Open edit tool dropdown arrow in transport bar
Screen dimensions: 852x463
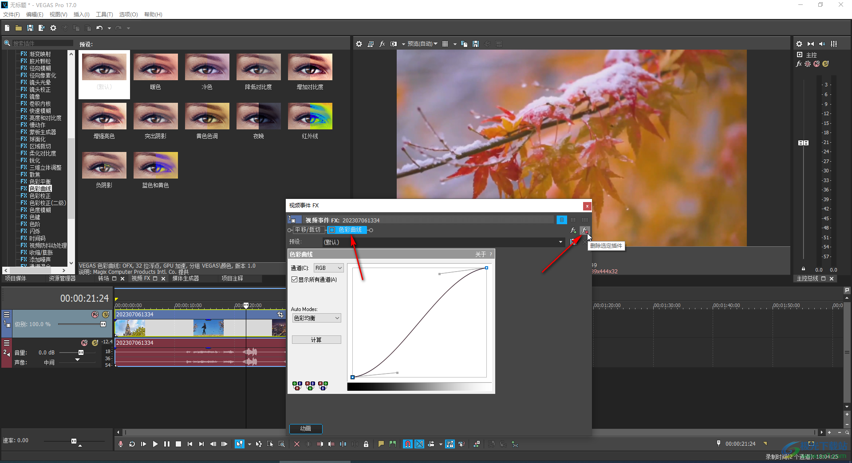click(249, 444)
